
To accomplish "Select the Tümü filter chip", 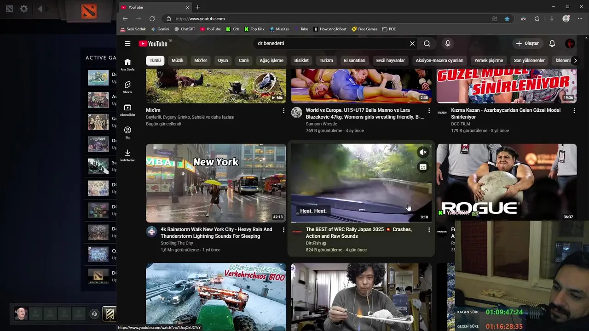I will coord(155,61).
